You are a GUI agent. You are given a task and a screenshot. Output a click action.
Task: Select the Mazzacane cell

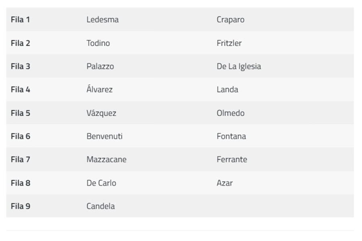(107, 159)
